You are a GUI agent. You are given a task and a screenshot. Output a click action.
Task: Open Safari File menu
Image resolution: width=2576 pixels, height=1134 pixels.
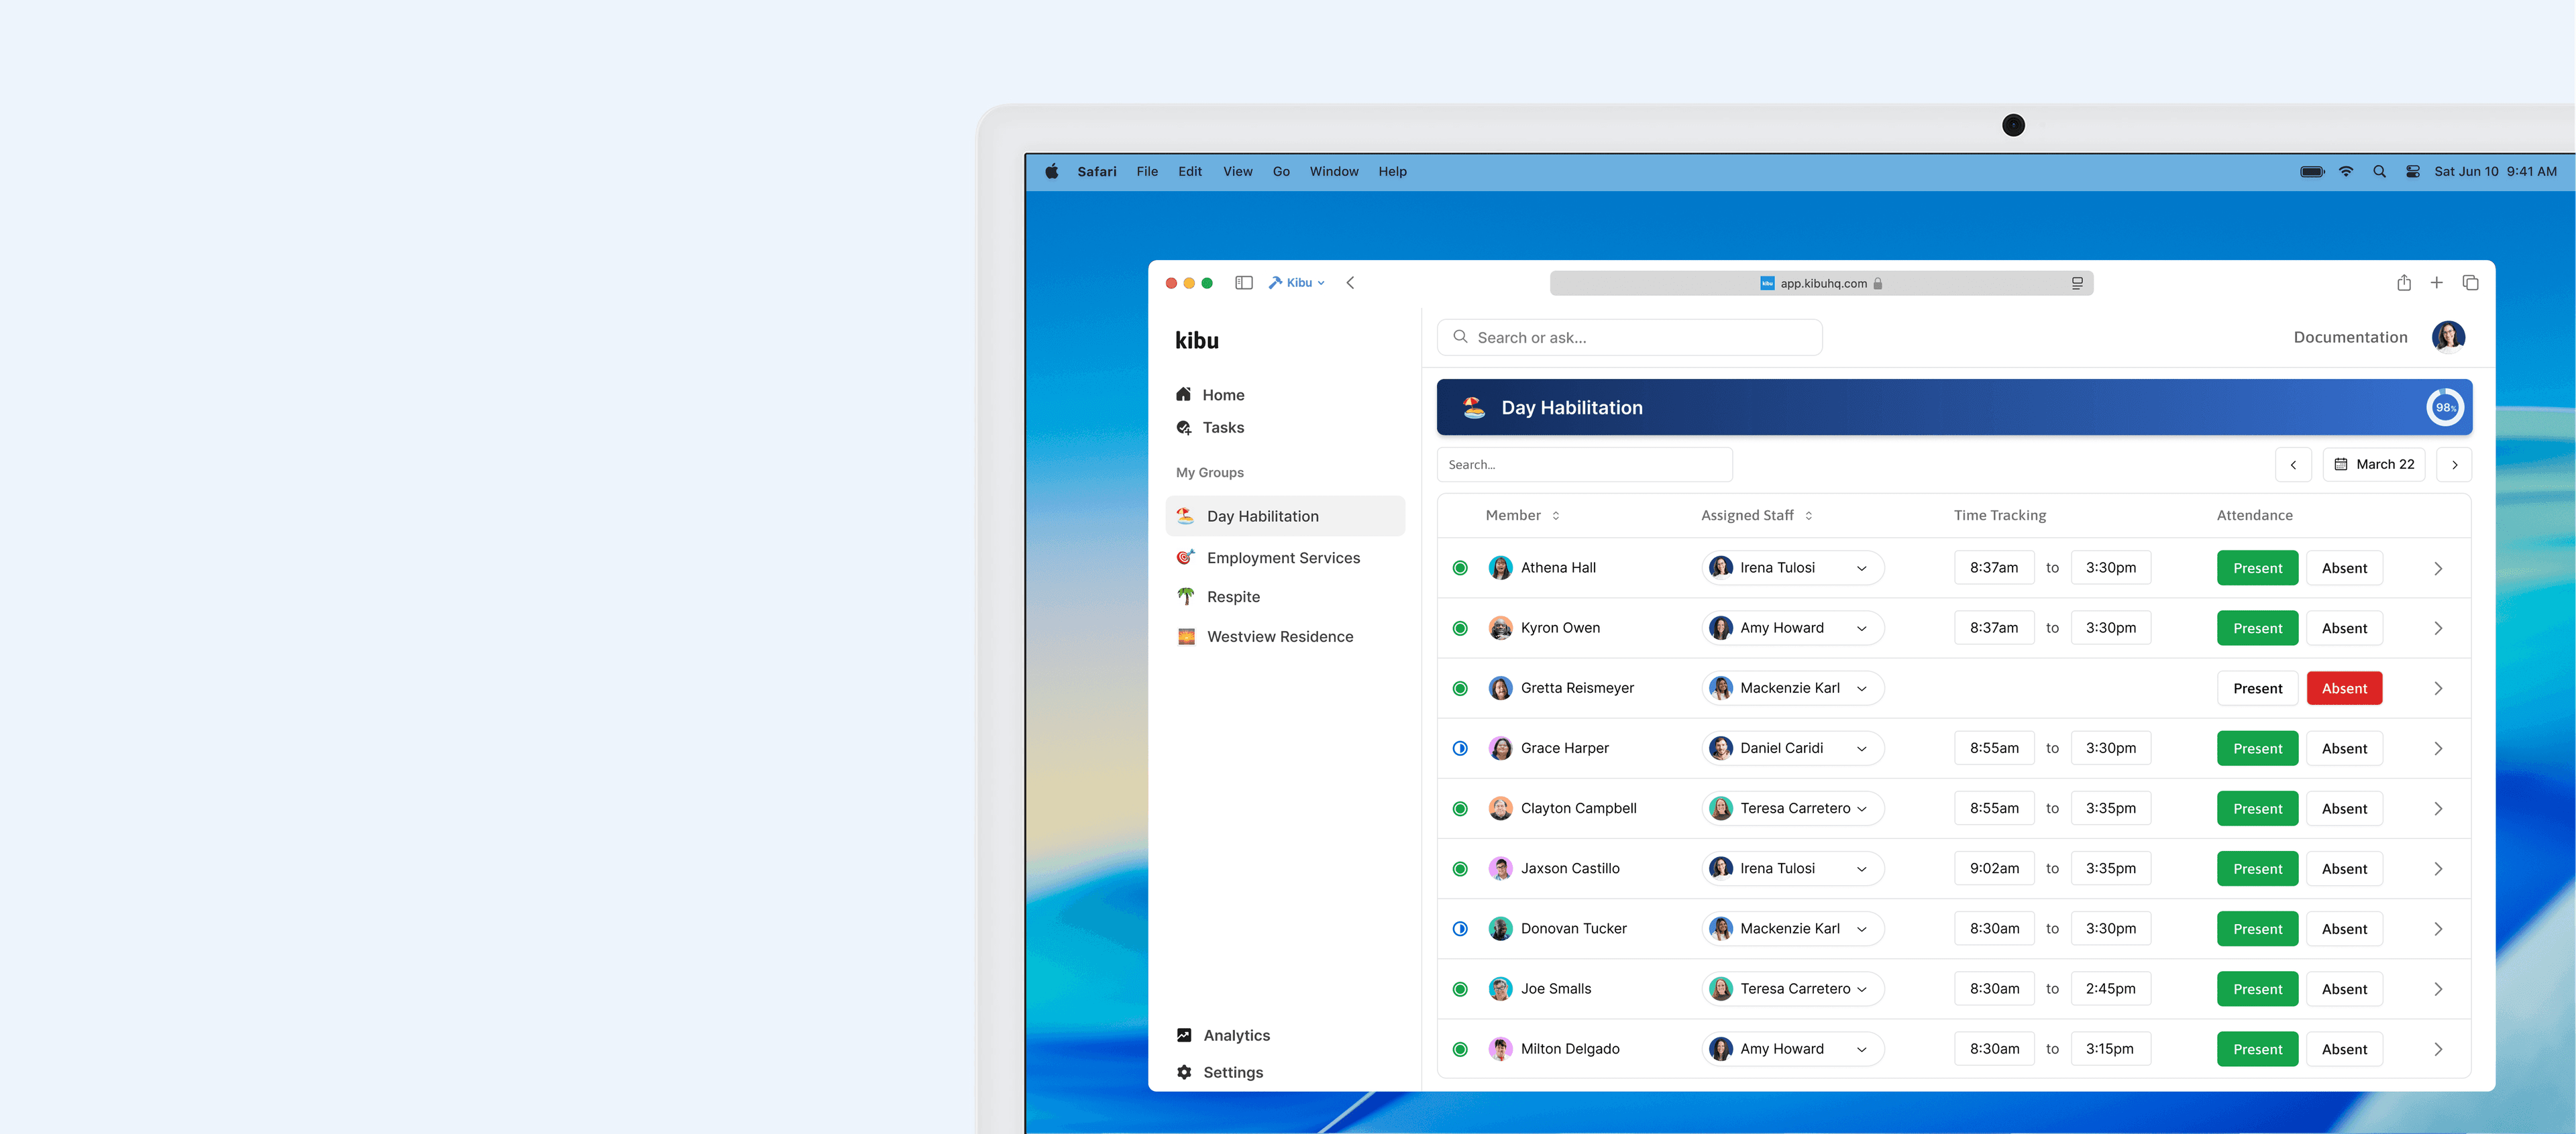[x=1147, y=171]
